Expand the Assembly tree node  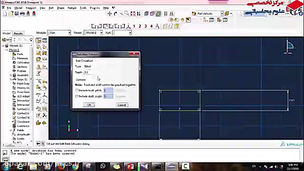coord(10,75)
